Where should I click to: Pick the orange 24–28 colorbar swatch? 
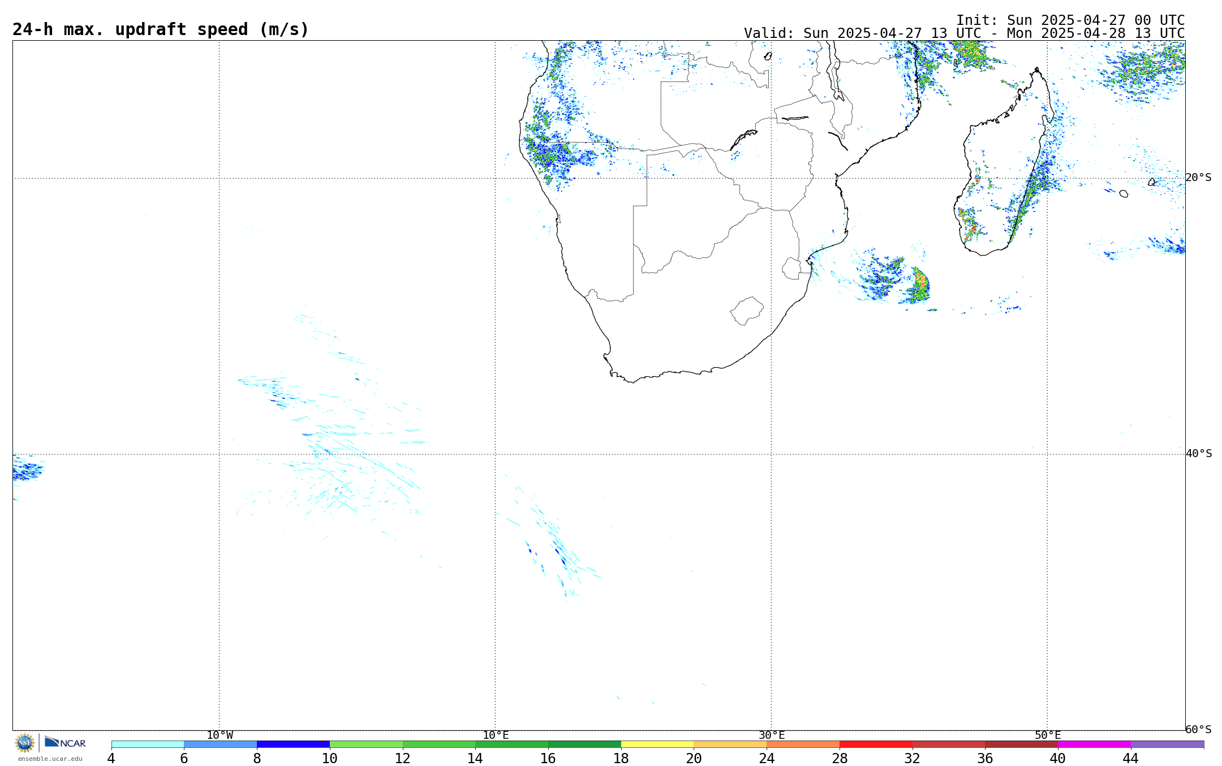[803, 745]
